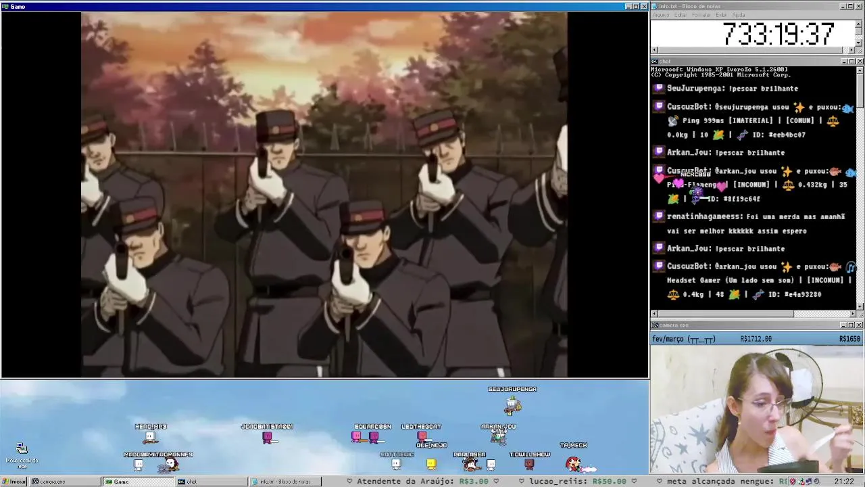Click the Game window video area
Image resolution: width=865 pixels, height=487 pixels.
324,195
